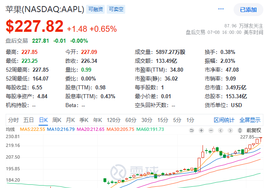
Task: Click the after-hours price 227.81
Action: (x=40, y=41)
